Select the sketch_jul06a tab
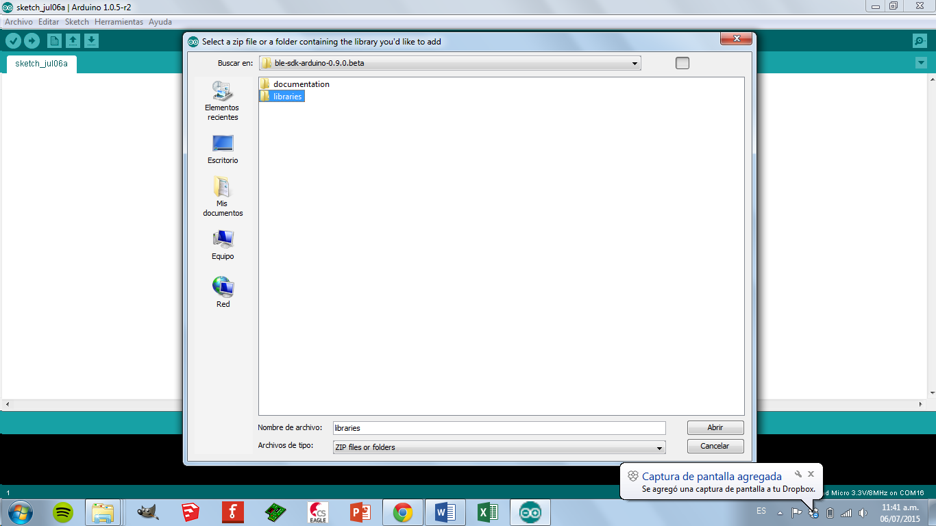 pyautogui.click(x=41, y=64)
